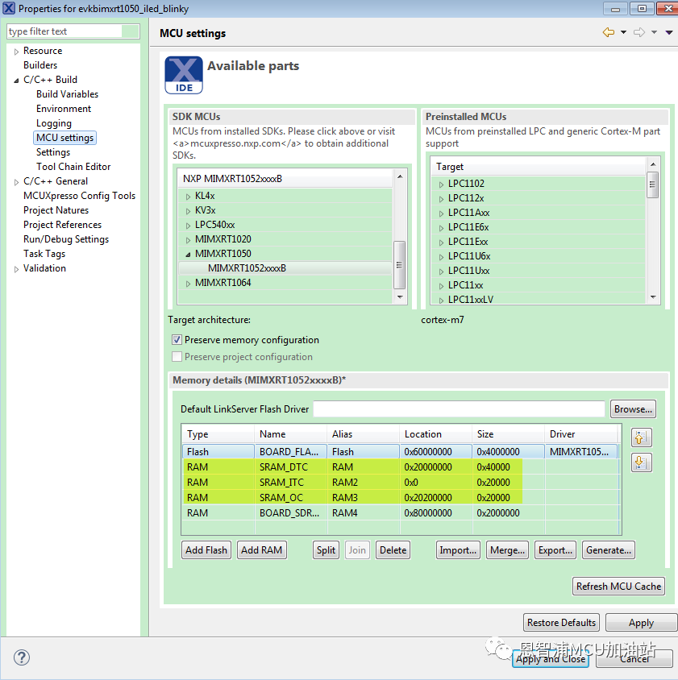The image size is (678, 680).
Task: Click scroll-down arrow of Preinstalled MCUs list
Action: [x=653, y=297]
